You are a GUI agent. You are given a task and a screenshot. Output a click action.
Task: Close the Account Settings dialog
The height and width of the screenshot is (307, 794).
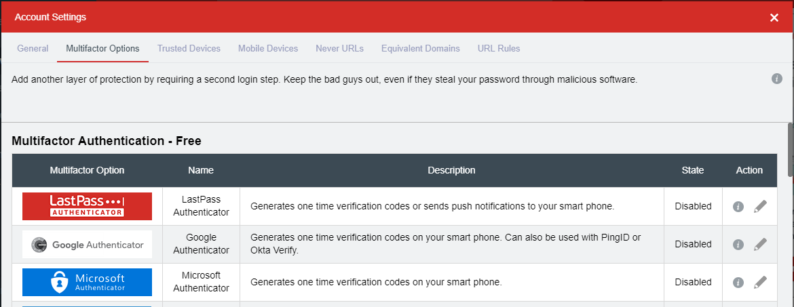pyautogui.click(x=774, y=18)
